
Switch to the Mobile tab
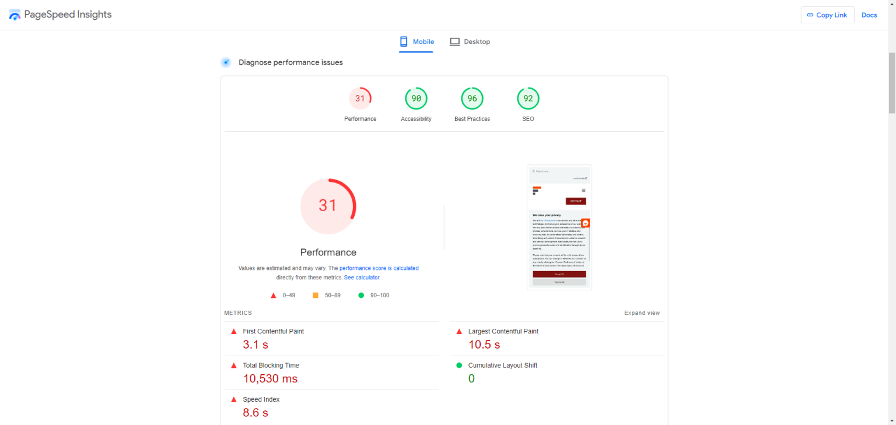click(x=416, y=42)
